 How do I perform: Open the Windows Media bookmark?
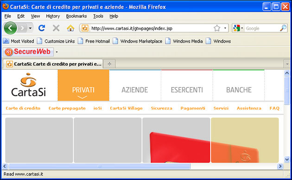click(x=184, y=41)
